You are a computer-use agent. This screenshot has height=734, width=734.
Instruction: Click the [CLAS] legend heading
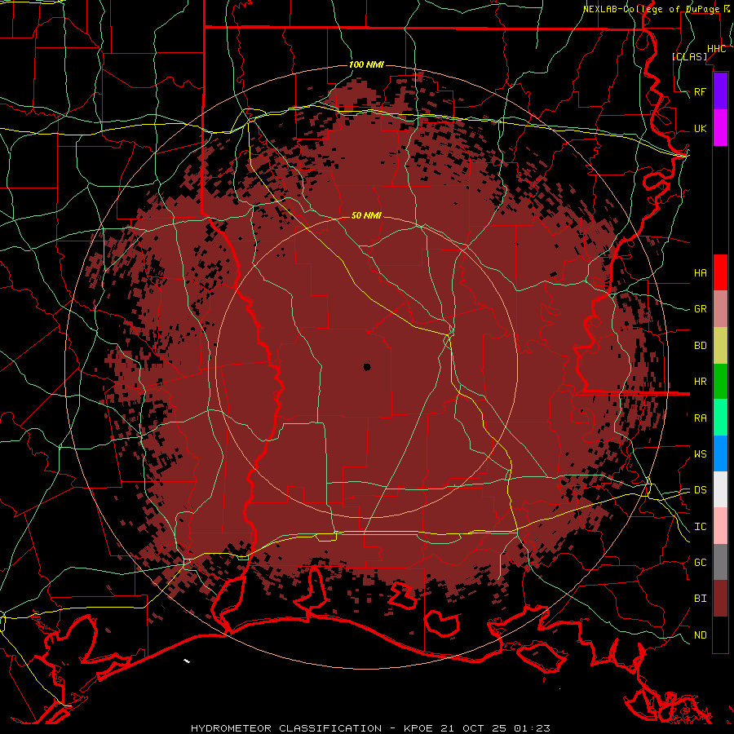(689, 56)
